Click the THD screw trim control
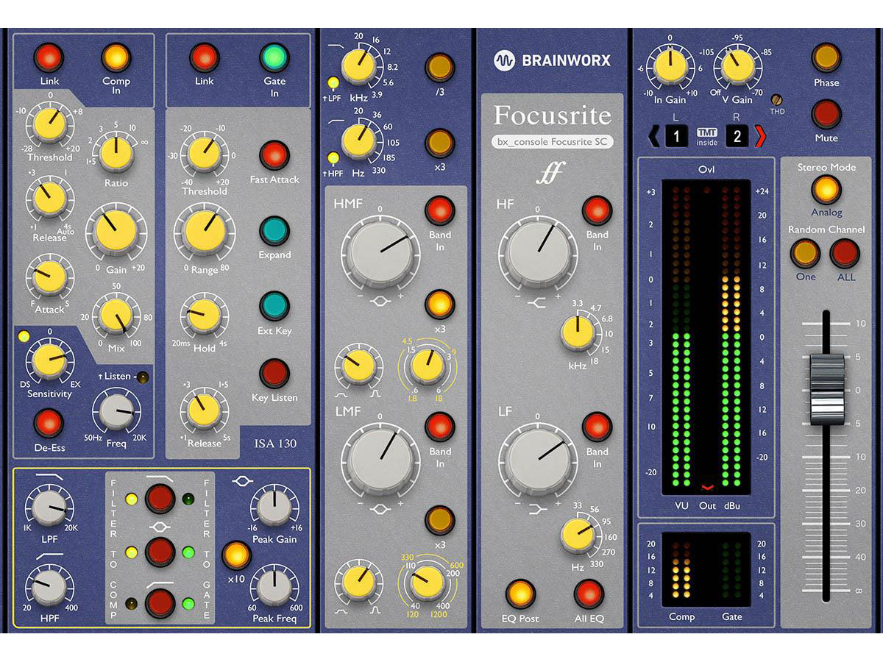The height and width of the screenshot is (662, 883). tap(775, 99)
